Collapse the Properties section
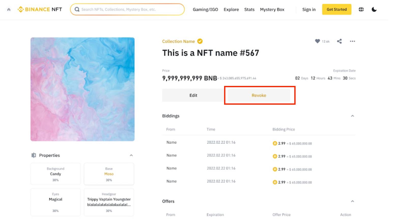The image size is (407, 219). pos(131,155)
